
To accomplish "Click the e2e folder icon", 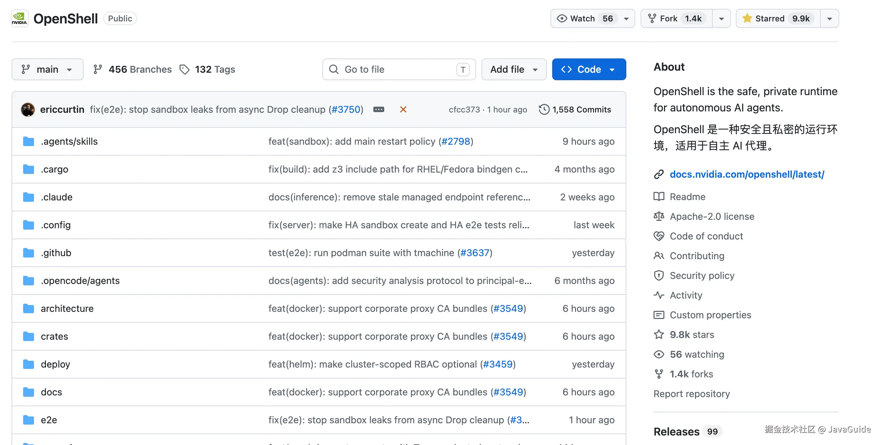I will [x=29, y=420].
